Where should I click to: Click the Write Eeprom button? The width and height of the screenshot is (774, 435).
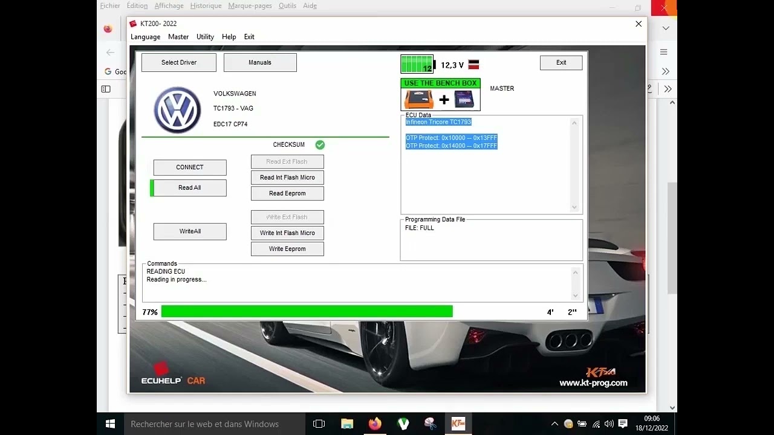tap(287, 249)
